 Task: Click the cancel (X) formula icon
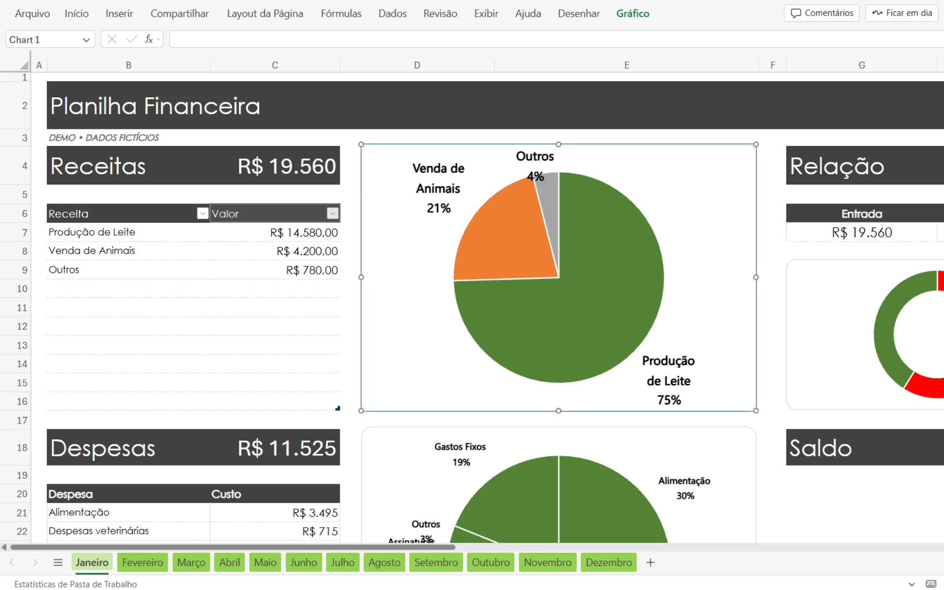coord(112,39)
